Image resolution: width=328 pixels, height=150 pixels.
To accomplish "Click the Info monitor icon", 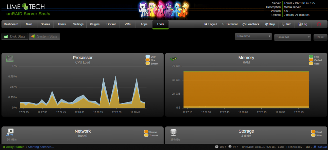I will click(x=284, y=24).
